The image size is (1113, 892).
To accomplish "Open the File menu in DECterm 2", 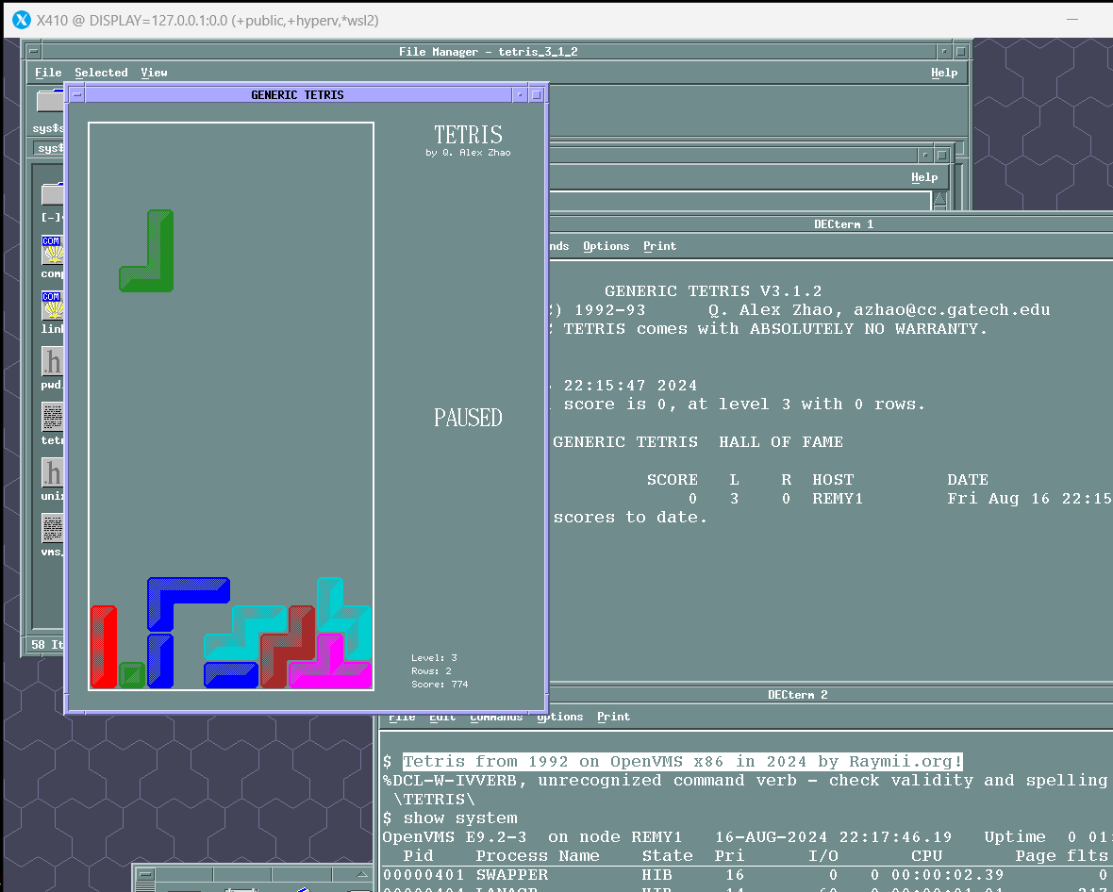I will [402, 716].
